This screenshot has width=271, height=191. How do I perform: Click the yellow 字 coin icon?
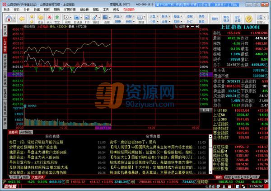click(249, 19)
